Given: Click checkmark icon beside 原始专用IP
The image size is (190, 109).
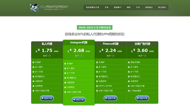Looking at the screenshot, I should coord(129,62).
